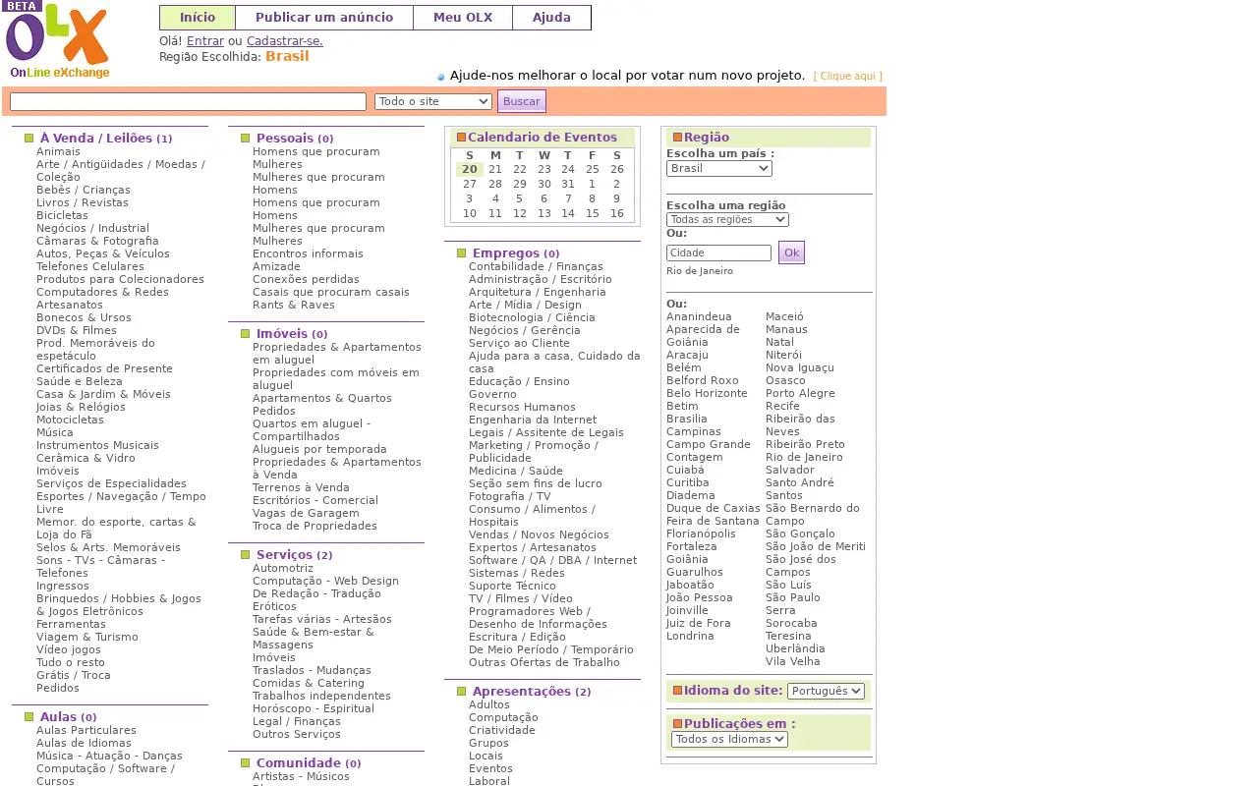Click the green bullet next to Serviços heading
Screen dimensions: 1258x786
(246, 555)
